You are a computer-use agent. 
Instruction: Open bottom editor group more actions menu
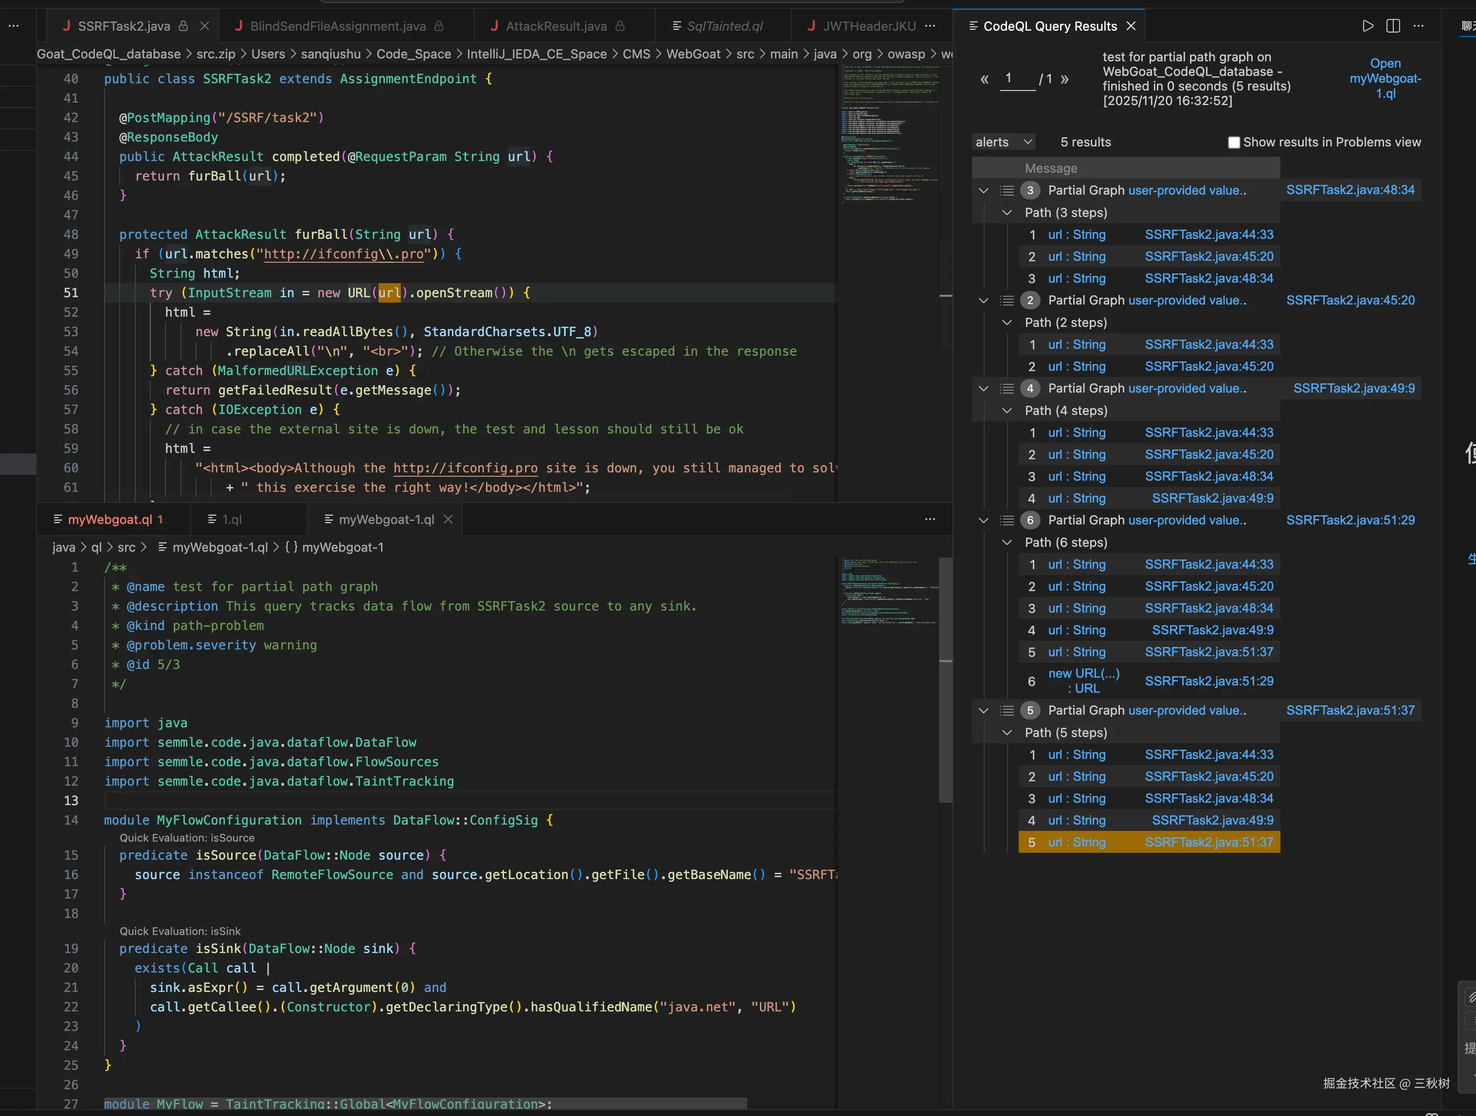930,519
